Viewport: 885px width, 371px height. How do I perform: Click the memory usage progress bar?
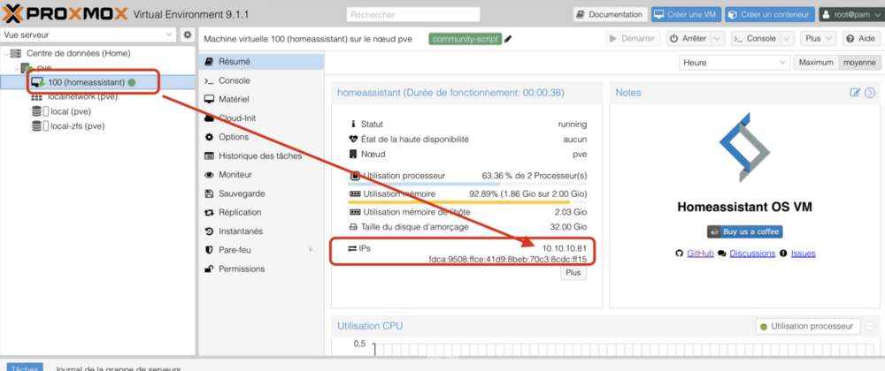tap(467, 201)
